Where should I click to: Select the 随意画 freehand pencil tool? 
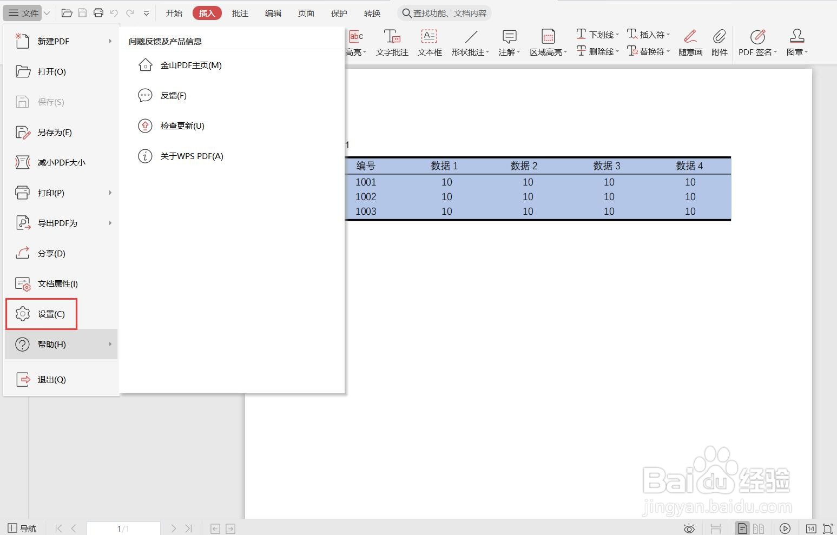(690, 43)
